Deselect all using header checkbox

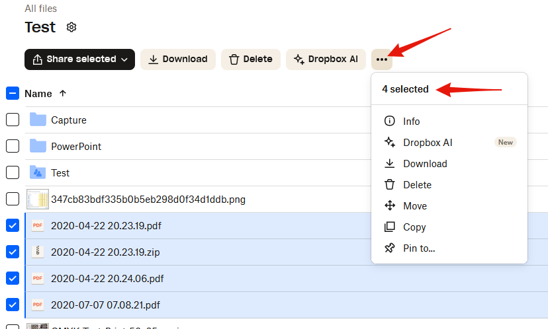[13, 94]
